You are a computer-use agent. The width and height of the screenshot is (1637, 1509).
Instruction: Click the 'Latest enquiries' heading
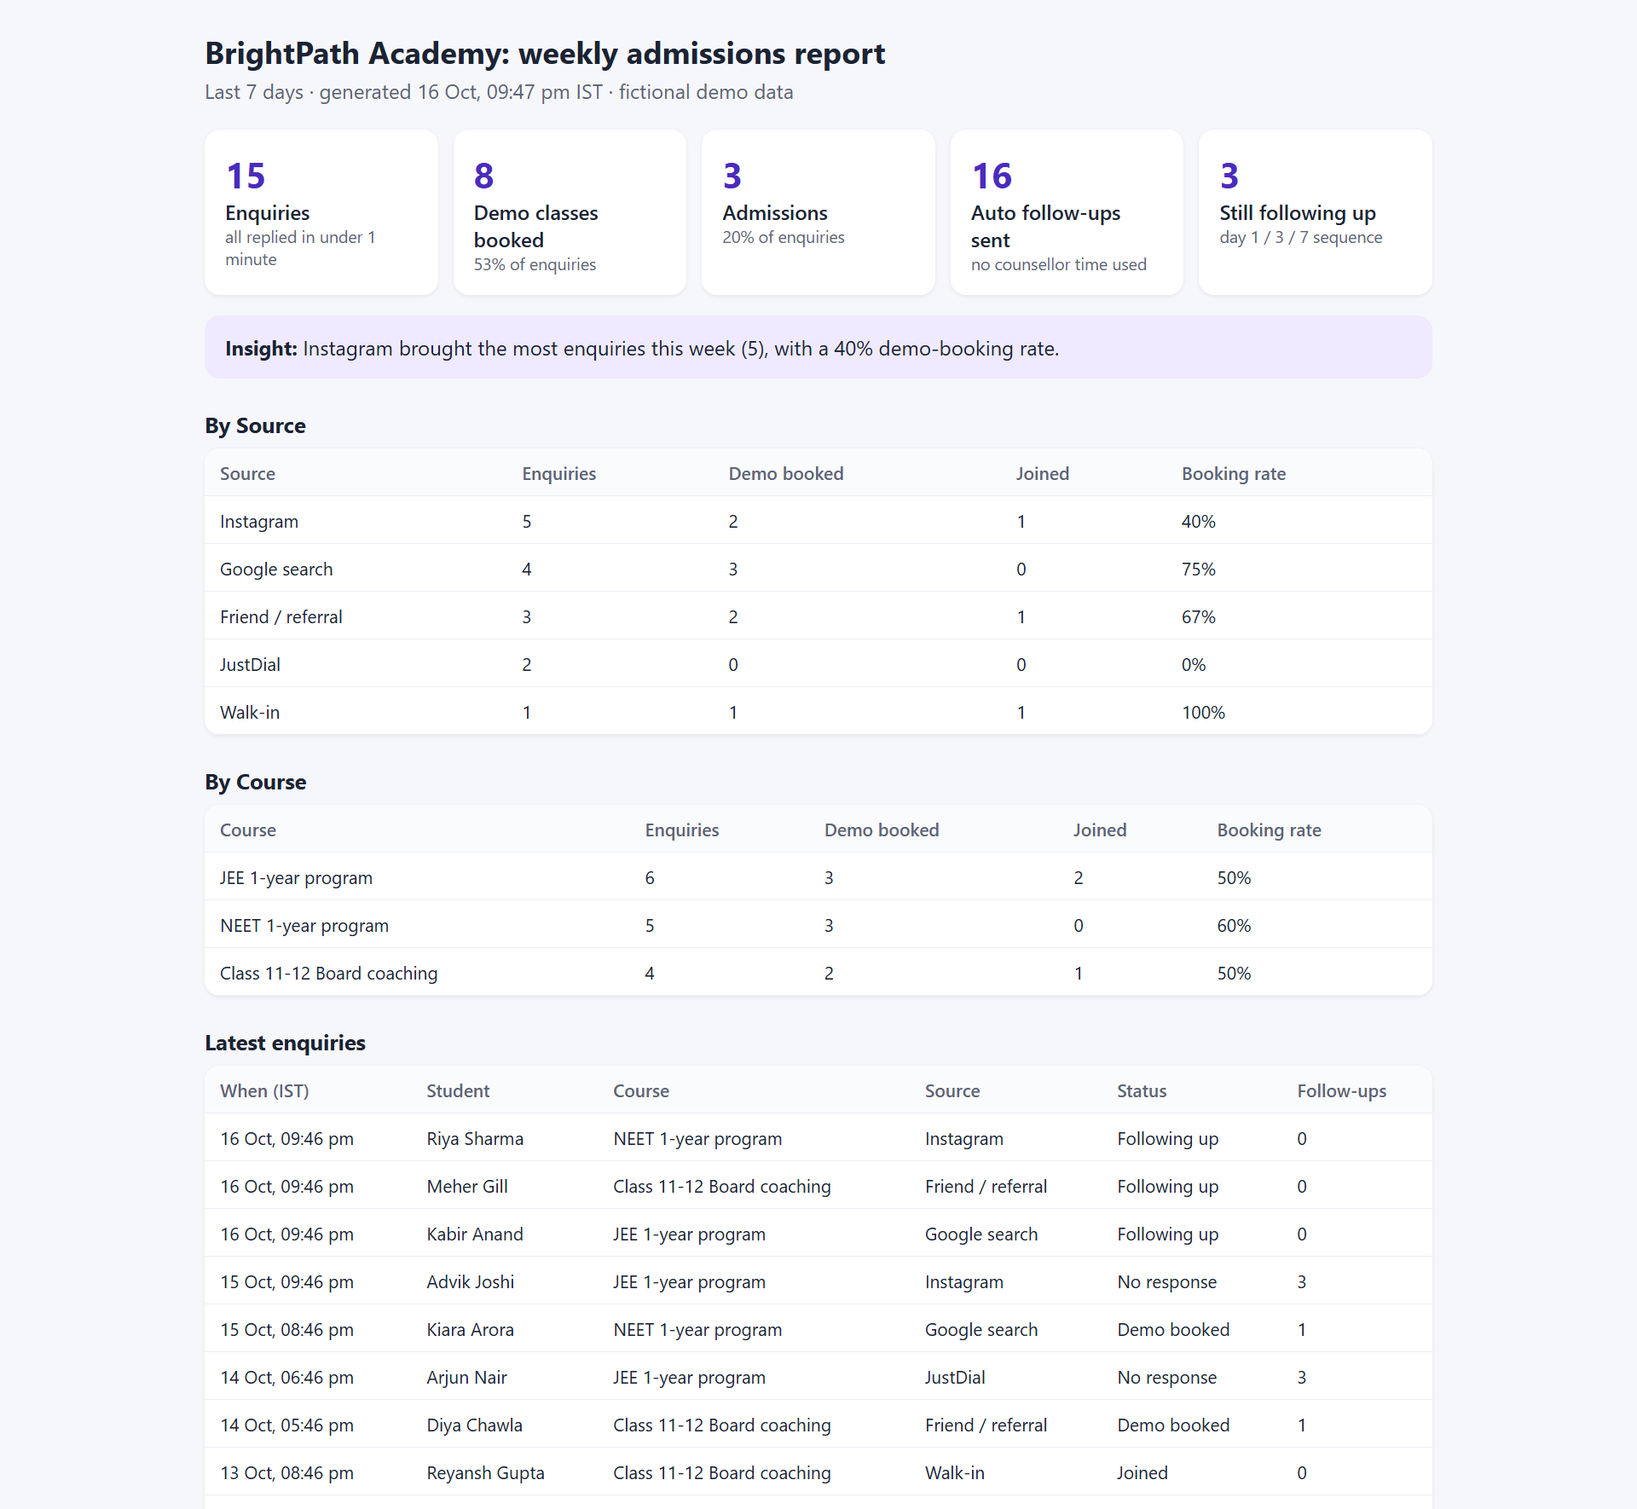pos(285,1043)
